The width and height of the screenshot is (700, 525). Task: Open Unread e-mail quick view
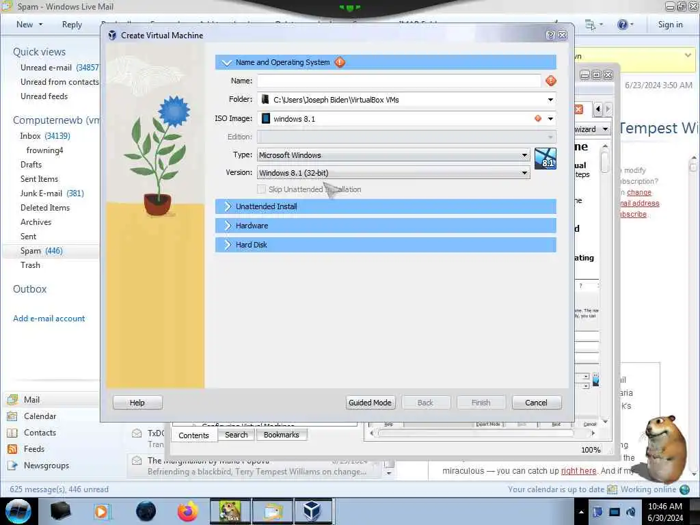point(59,68)
